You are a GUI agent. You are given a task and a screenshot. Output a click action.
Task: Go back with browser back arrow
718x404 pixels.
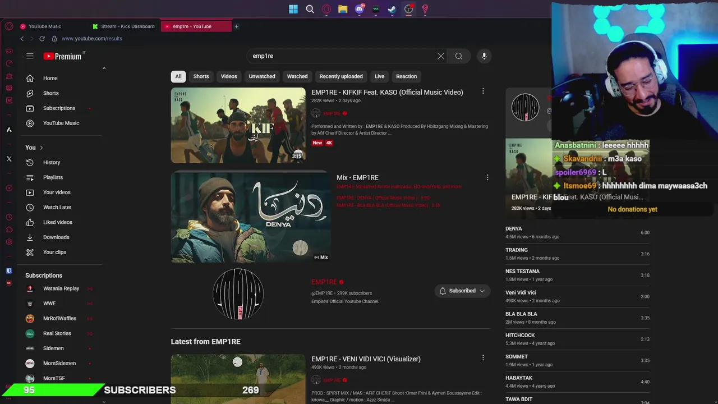[22, 39]
